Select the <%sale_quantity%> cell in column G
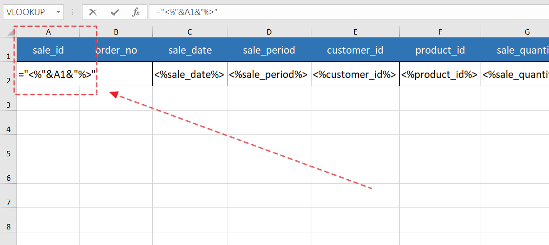The width and height of the screenshot is (549, 245). point(515,74)
